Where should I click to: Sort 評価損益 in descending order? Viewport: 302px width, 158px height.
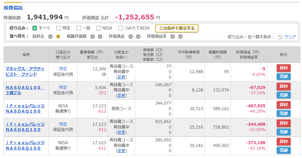click(131, 37)
